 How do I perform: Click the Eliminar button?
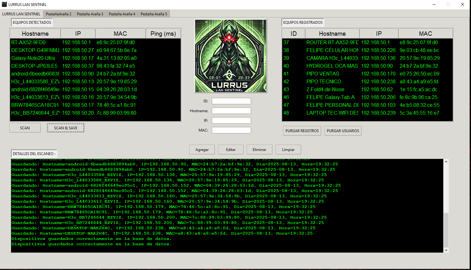260,150
